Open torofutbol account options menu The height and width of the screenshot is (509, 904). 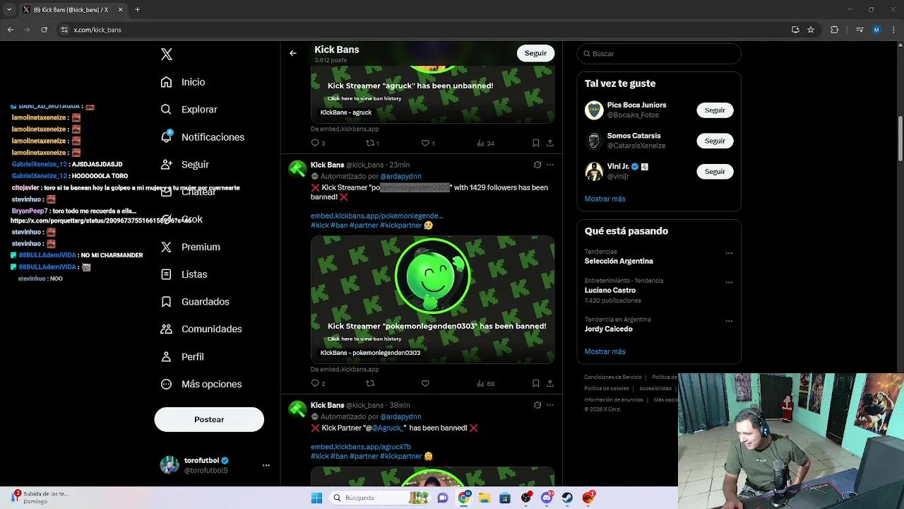click(266, 465)
